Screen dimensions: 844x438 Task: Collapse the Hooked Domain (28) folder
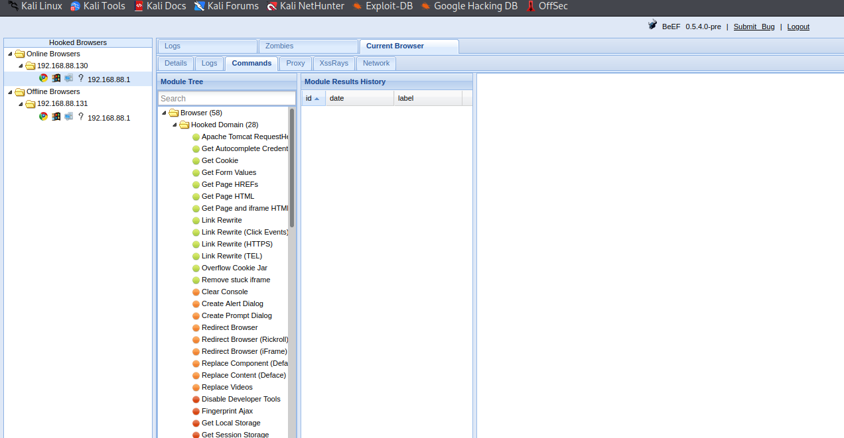175,125
